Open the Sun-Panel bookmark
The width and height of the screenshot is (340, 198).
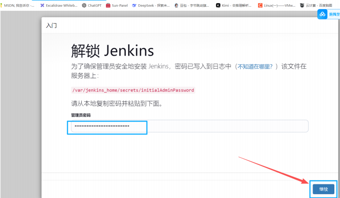(x=117, y=5)
